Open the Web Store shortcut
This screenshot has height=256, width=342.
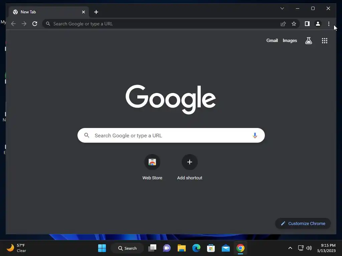click(x=152, y=167)
